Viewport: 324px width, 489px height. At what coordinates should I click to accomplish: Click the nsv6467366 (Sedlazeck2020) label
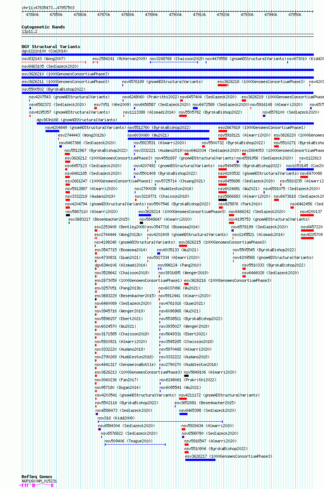(x=88, y=143)
